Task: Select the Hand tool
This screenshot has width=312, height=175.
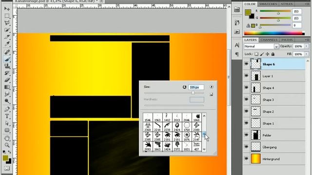Action: tap(7, 138)
